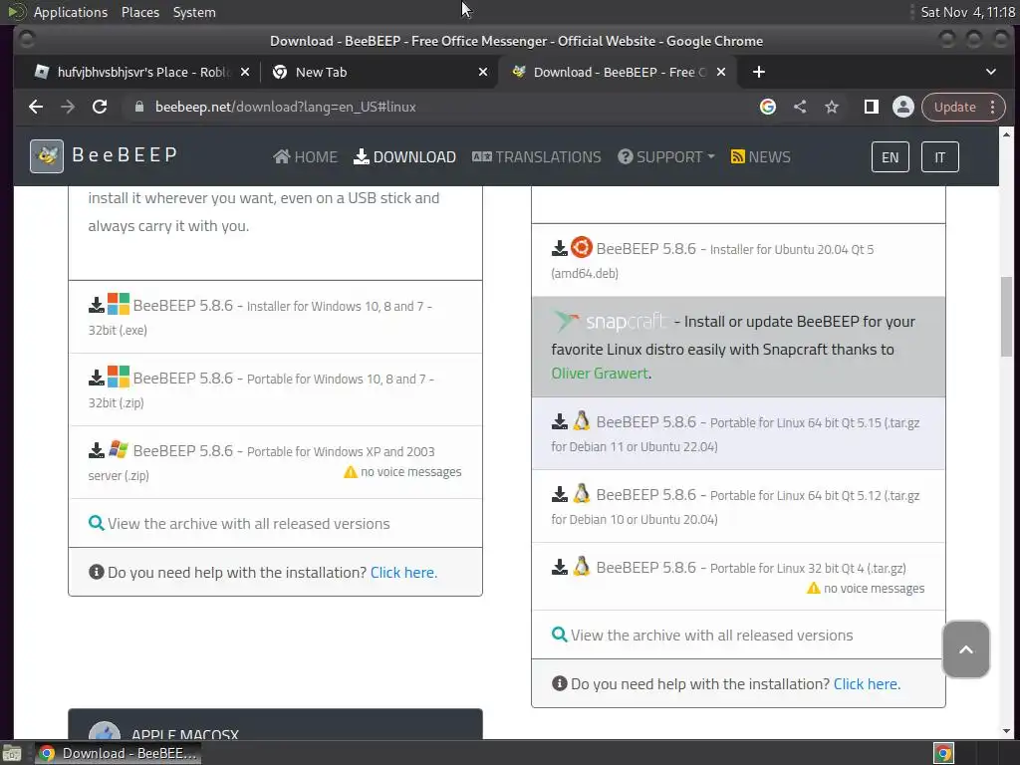
Task: Click the show desktop icon in the bottom panel
Action: click(x=12, y=753)
